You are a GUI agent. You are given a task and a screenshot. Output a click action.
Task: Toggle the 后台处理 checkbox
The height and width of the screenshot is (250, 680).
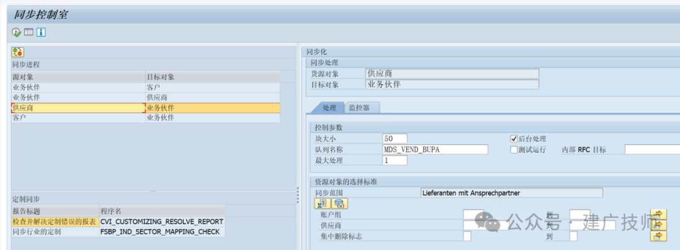click(x=514, y=139)
